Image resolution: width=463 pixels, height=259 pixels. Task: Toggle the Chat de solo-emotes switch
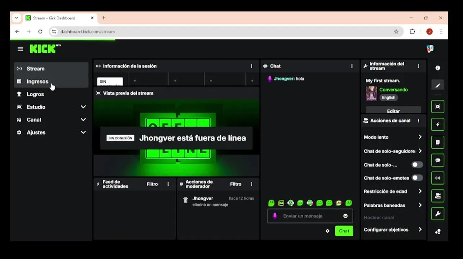pos(417,178)
